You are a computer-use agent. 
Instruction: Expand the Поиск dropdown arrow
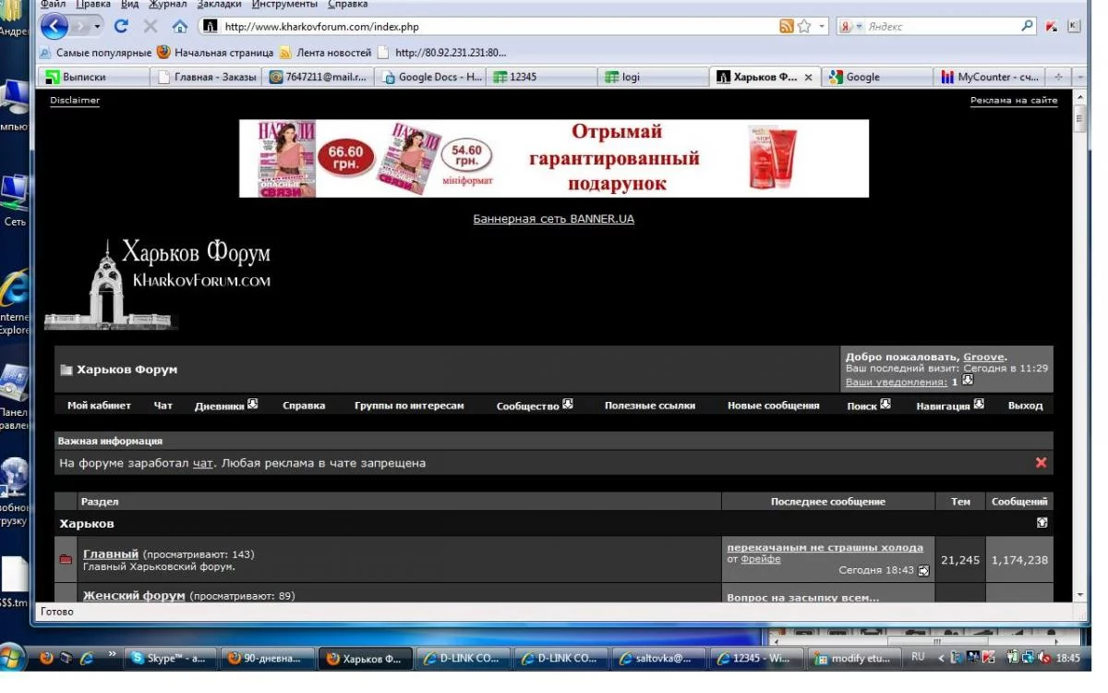tap(885, 404)
